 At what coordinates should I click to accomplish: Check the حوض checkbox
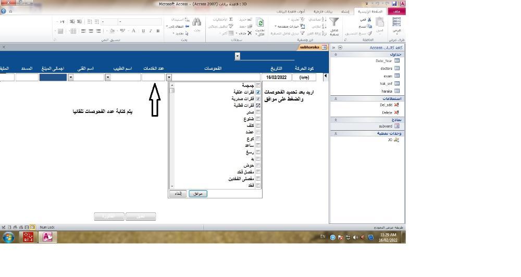point(258,165)
